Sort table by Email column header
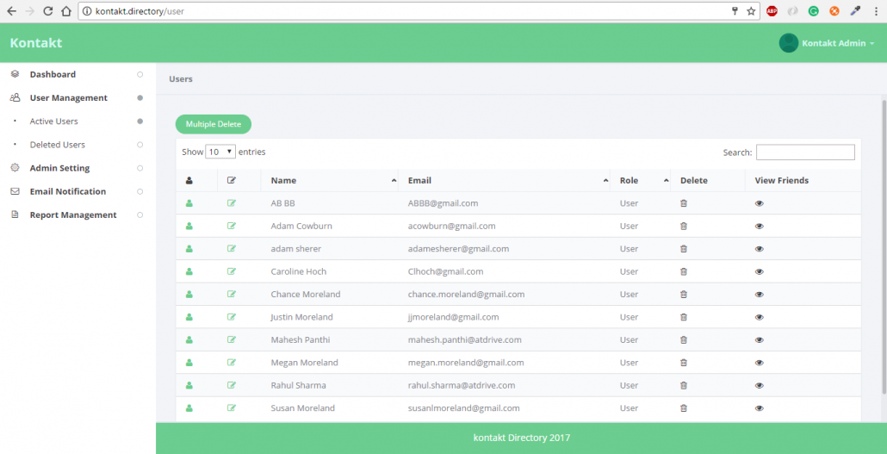Image resolution: width=887 pixels, height=454 pixels. pyautogui.click(x=504, y=181)
